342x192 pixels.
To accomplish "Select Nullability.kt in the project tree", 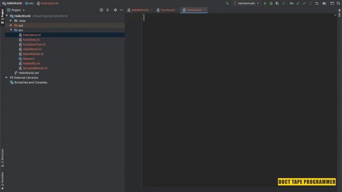I will pyautogui.click(x=32, y=63).
